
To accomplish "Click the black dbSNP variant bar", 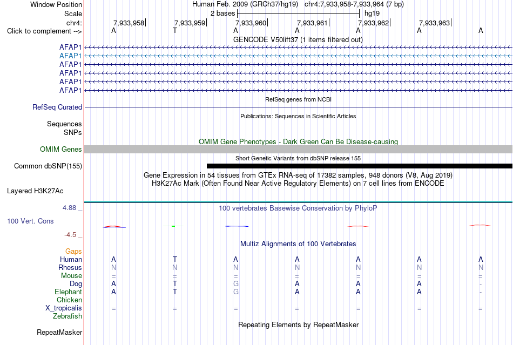I will point(360,166).
